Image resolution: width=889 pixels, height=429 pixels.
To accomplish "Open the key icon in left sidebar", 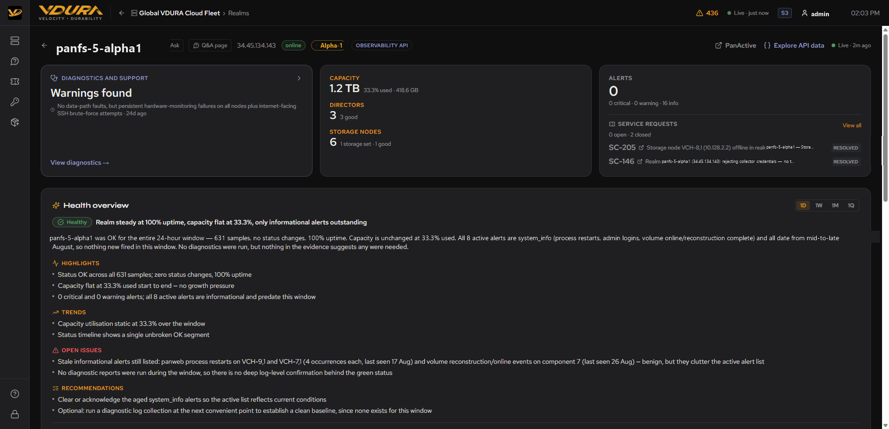I will coord(15,102).
